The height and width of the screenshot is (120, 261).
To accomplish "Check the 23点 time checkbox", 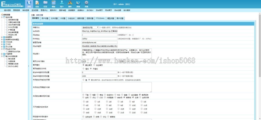I will click(142, 112).
